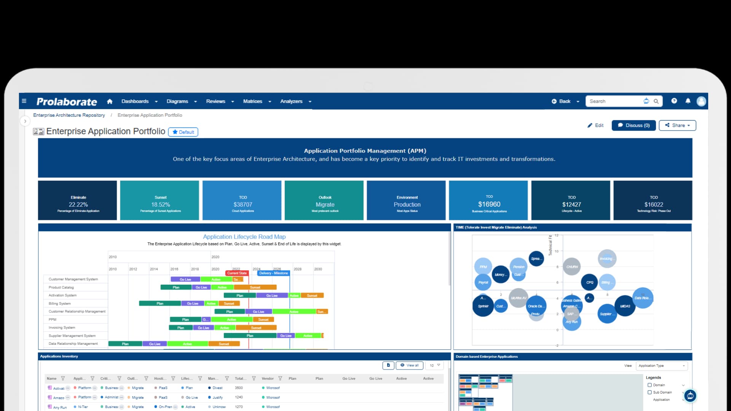Click the Current State timeline marker

(x=237, y=273)
